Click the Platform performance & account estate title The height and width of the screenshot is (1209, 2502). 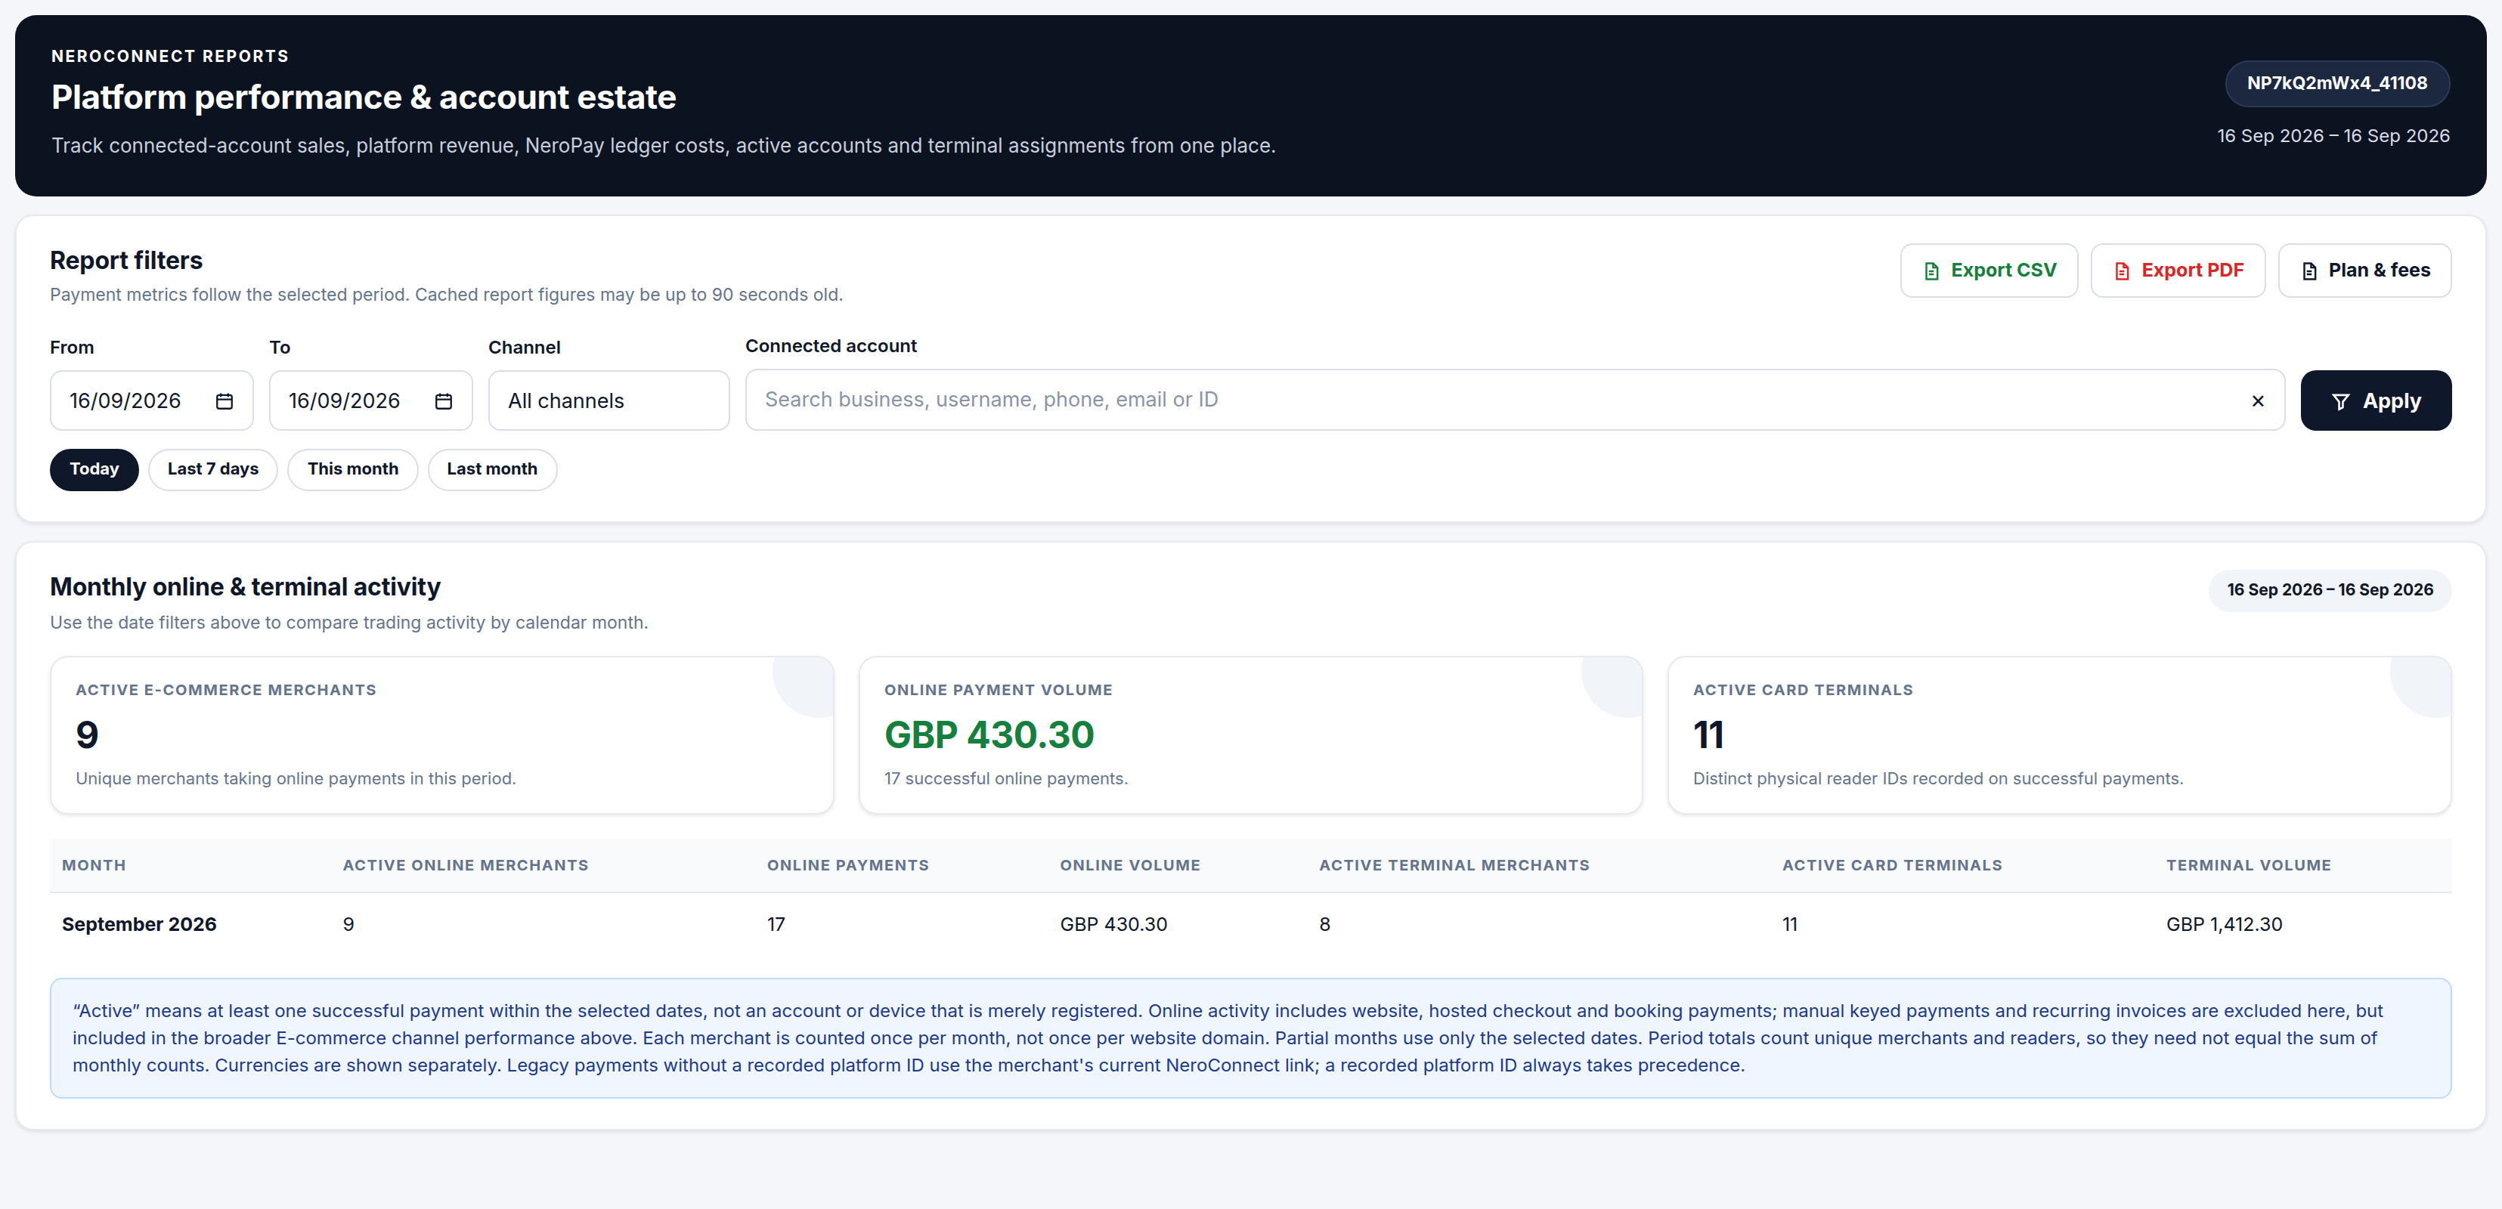pos(364,97)
